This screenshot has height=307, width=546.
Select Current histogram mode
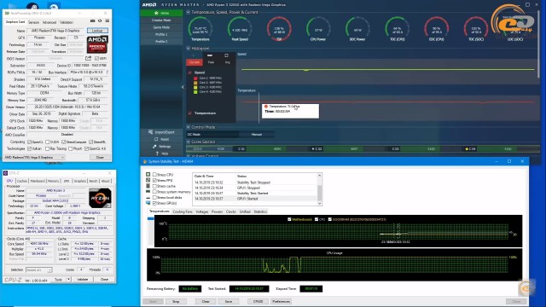pos(195,62)
